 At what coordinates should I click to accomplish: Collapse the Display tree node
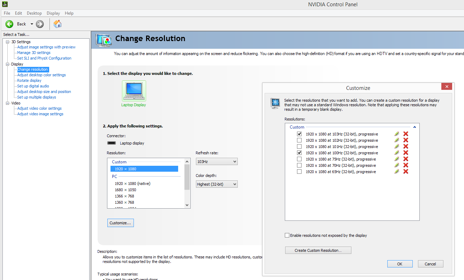[x=8, y=64]
